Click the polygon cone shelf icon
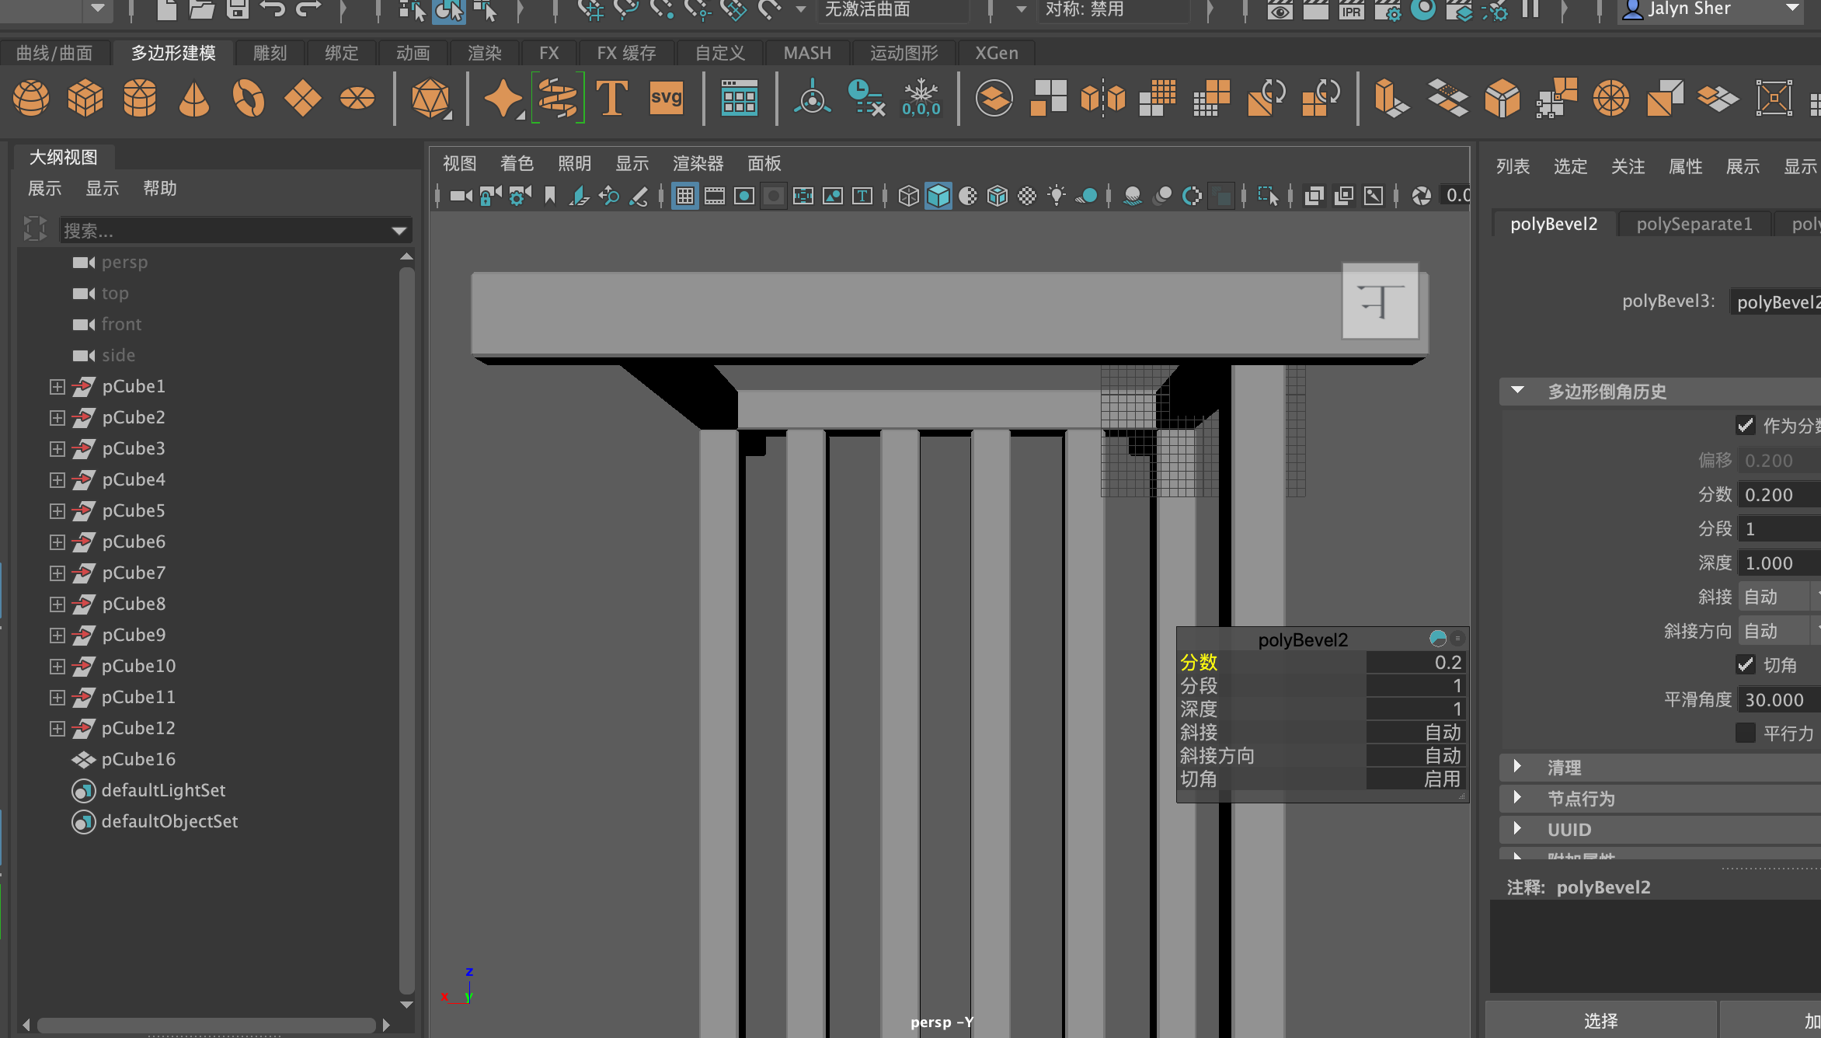 [x=193, y=99]
